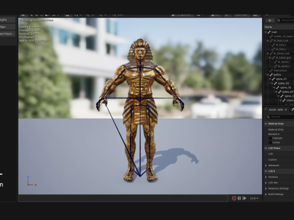Select the ik_hand_l bone

click(284, 62)
